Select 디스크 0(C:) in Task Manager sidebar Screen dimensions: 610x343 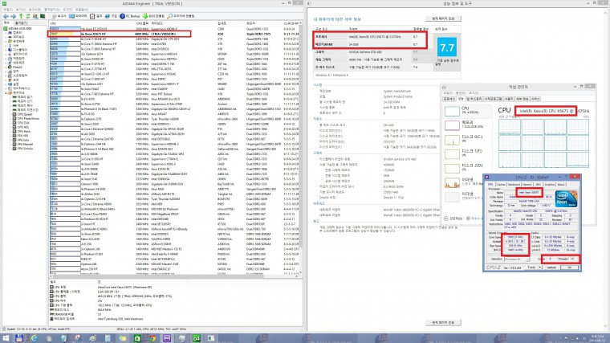pos(467,139)
